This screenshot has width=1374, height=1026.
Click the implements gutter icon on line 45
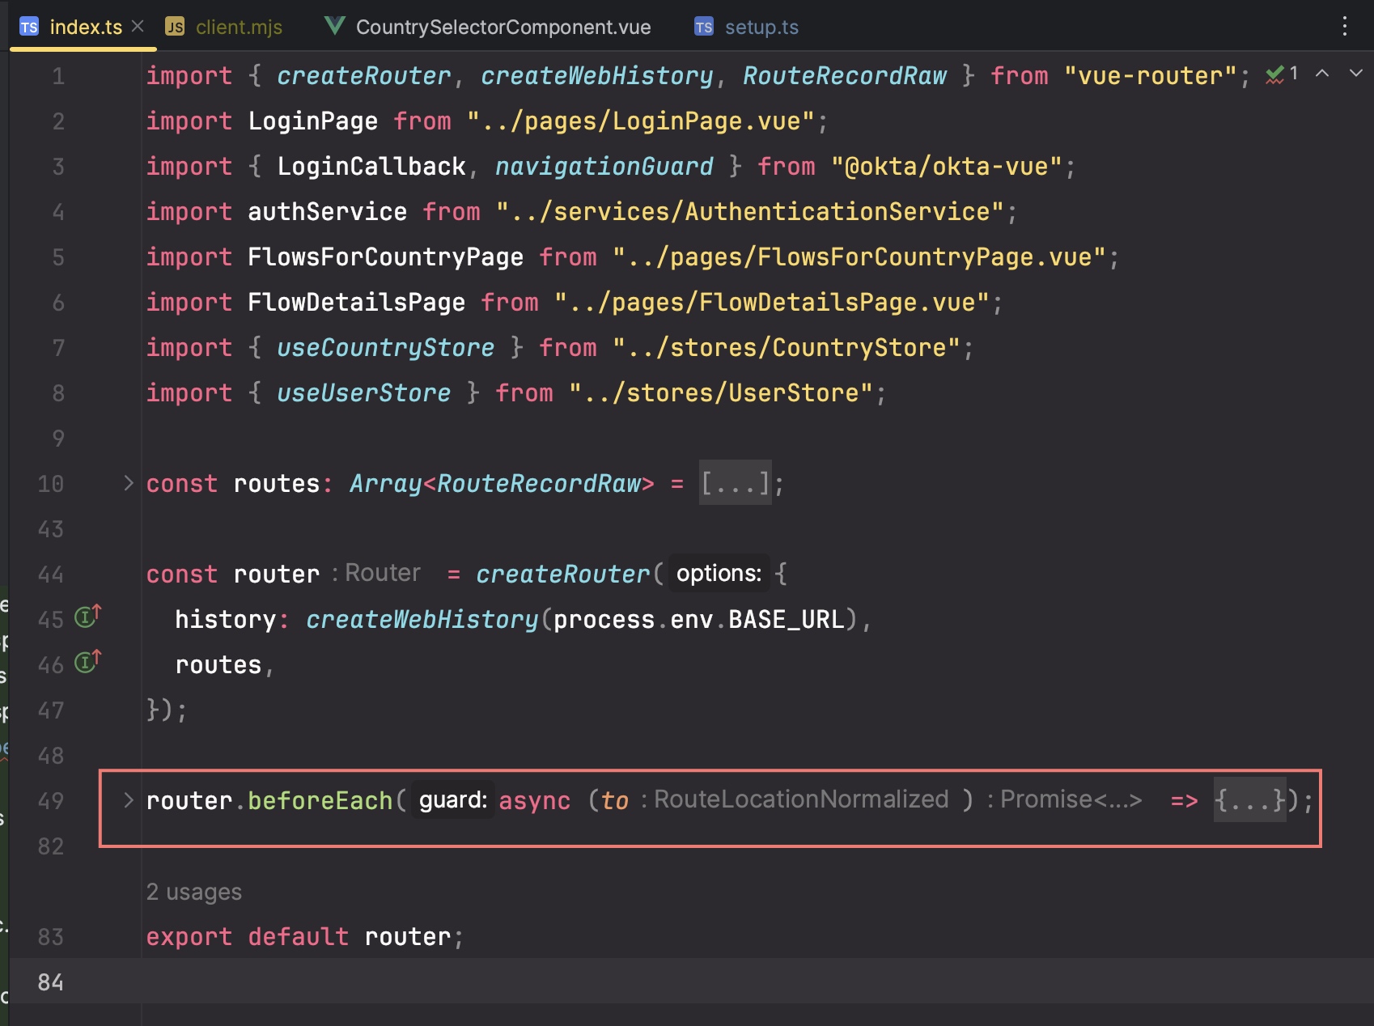87,617
